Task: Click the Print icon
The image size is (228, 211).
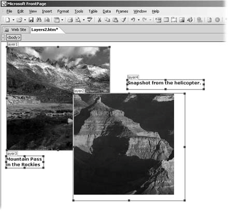Action: pos(70,20)
